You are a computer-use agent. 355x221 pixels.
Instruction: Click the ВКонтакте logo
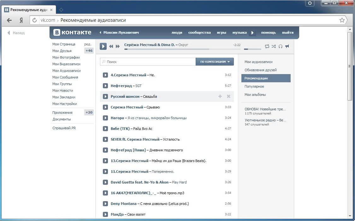(72, 32)
